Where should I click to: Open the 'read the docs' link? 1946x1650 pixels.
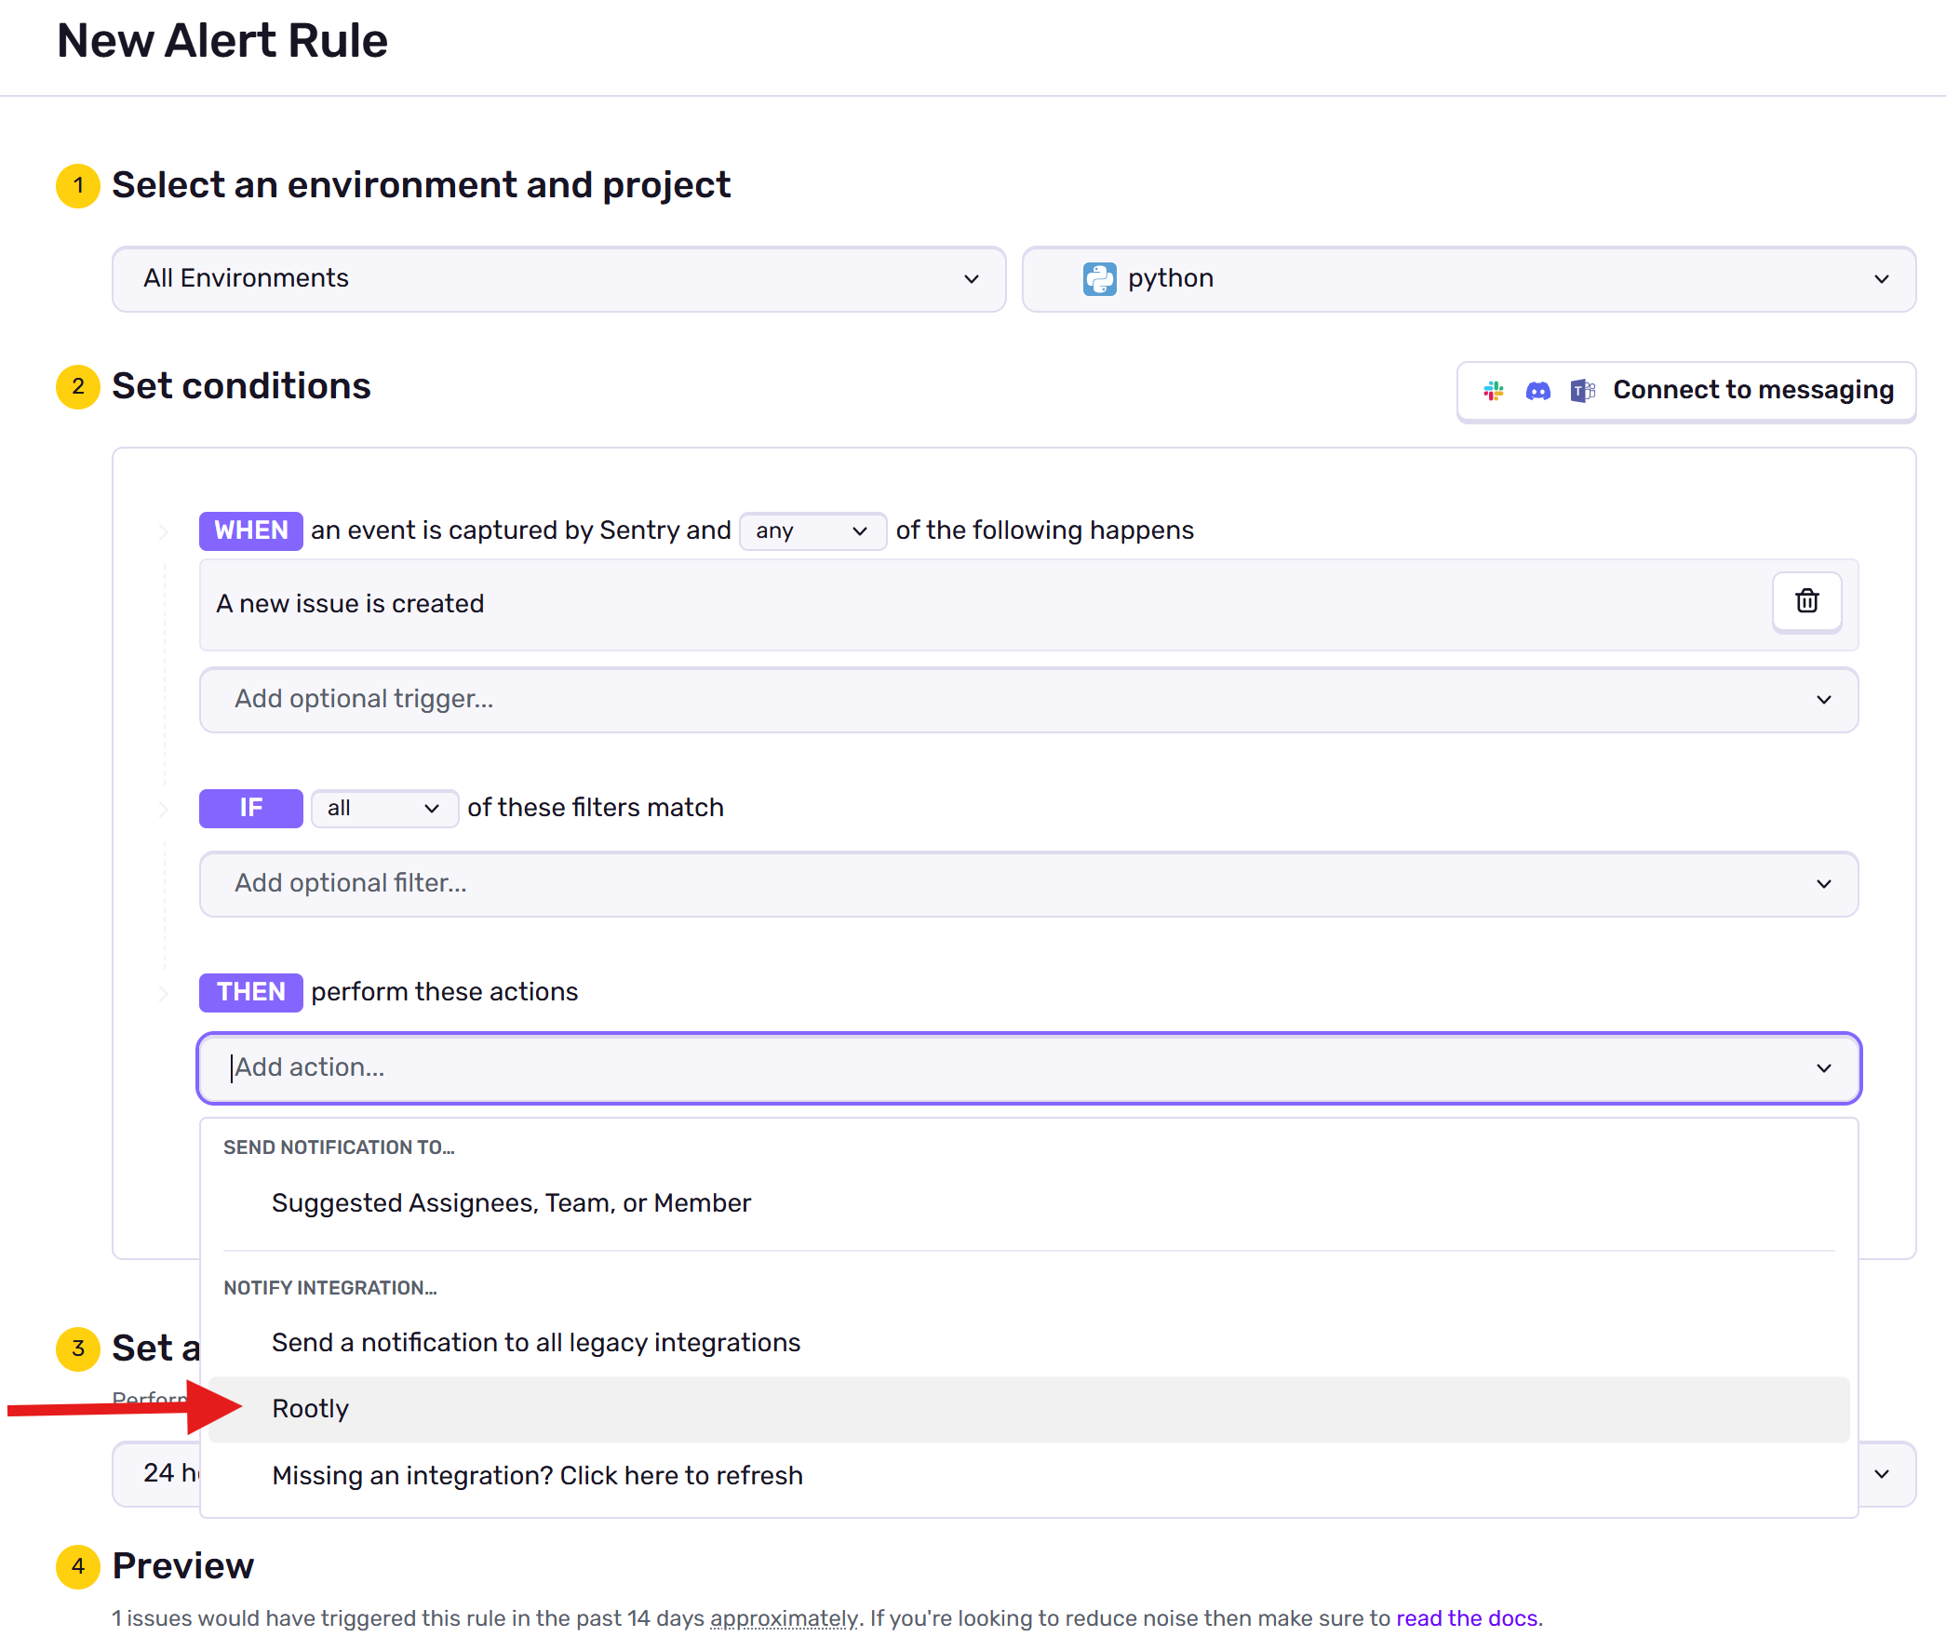coord(1466,1618)
